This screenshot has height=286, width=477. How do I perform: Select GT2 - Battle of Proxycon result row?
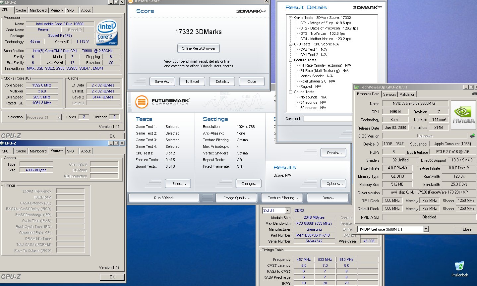tap(329, 28)
